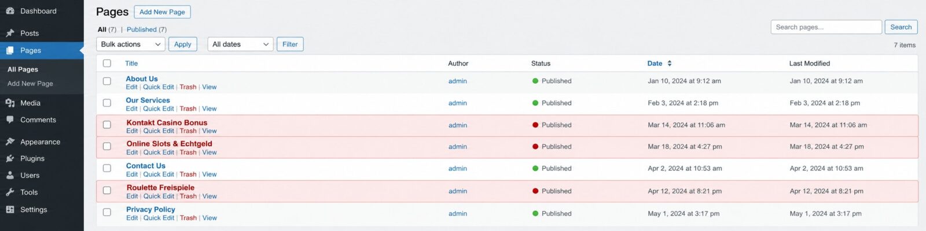Click Edit under Our Services
This screenshot has height=231, width=926.
click(132, 109)
